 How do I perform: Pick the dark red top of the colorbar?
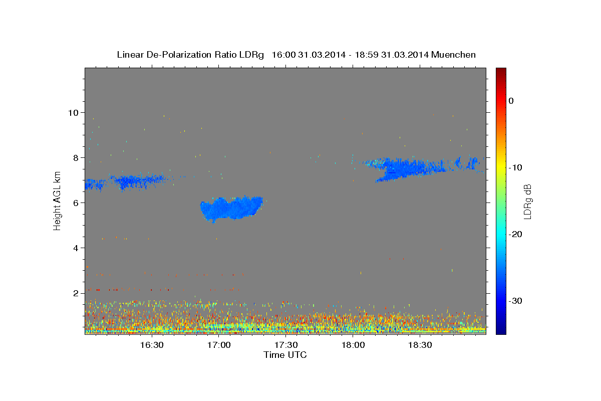[501, 72]
